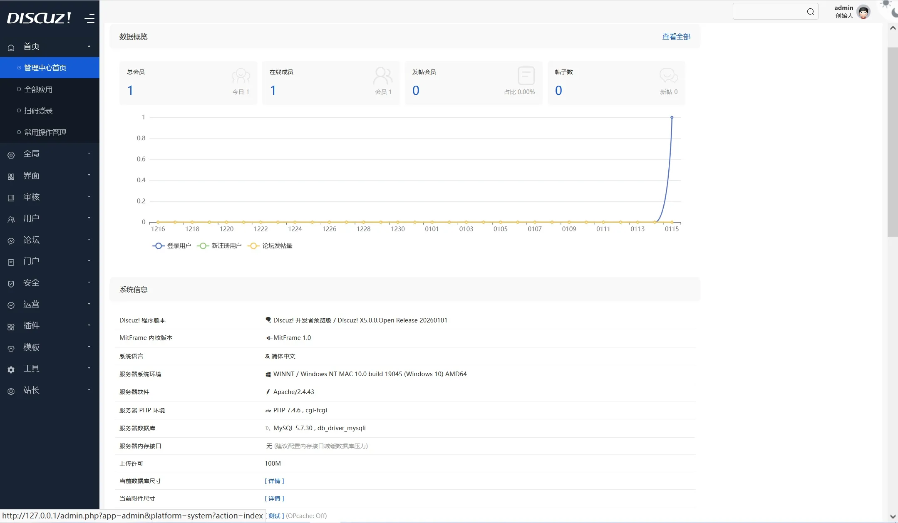Click the 首页 home icon in sidebar

click(11, 47)
